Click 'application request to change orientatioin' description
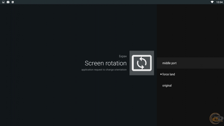 pos(104,70)
